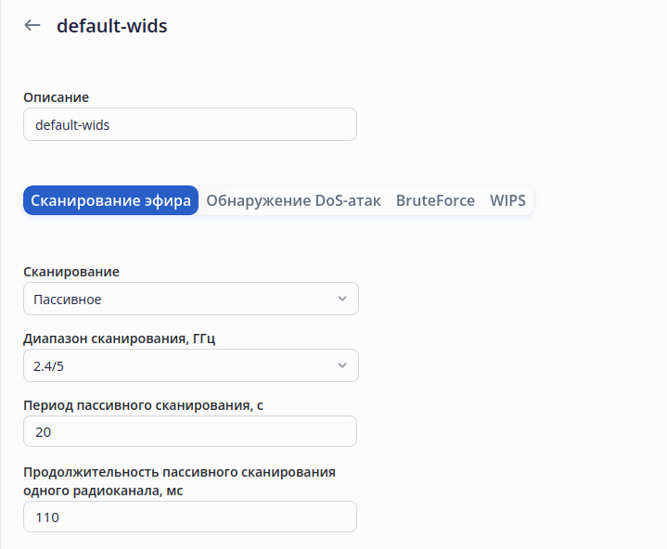Click the scan duration field showing 110

(x=189, y=517)
